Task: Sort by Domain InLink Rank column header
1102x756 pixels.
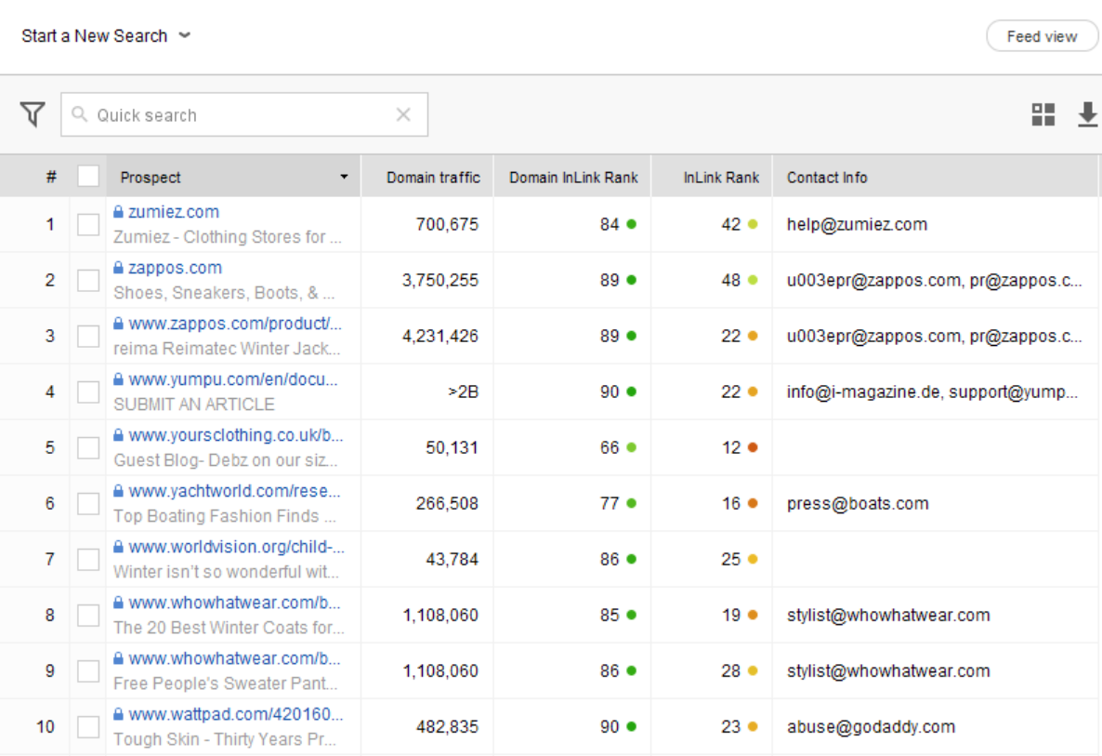Action: 573,178
